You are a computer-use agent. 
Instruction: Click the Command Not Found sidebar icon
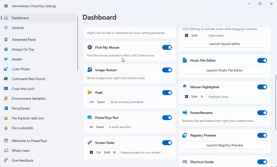6,79
